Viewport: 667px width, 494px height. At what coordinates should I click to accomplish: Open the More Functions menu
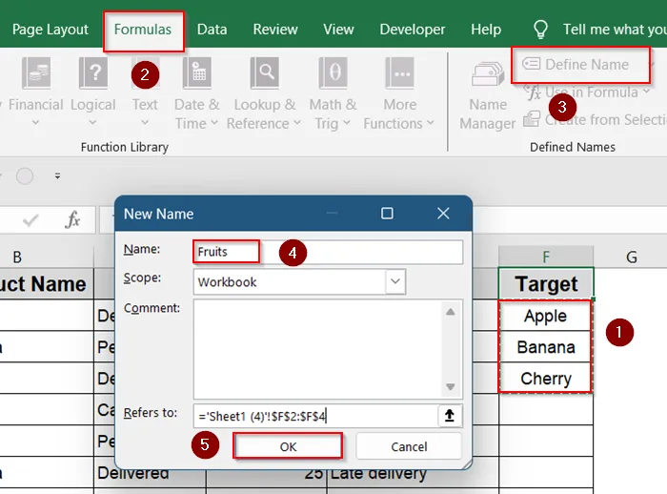pos(399,93)
